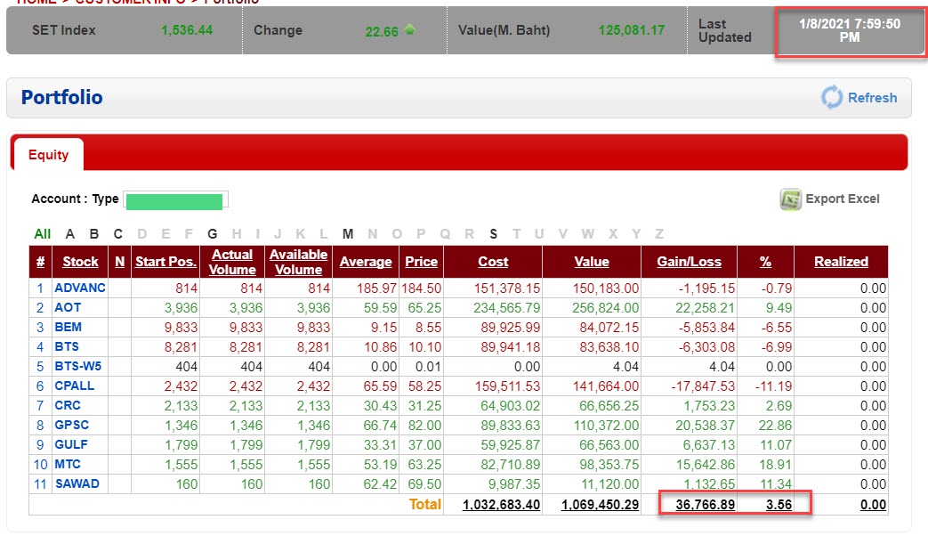Click the total value 1,069,450.29
928x536 pixels.
click(600, 505)
